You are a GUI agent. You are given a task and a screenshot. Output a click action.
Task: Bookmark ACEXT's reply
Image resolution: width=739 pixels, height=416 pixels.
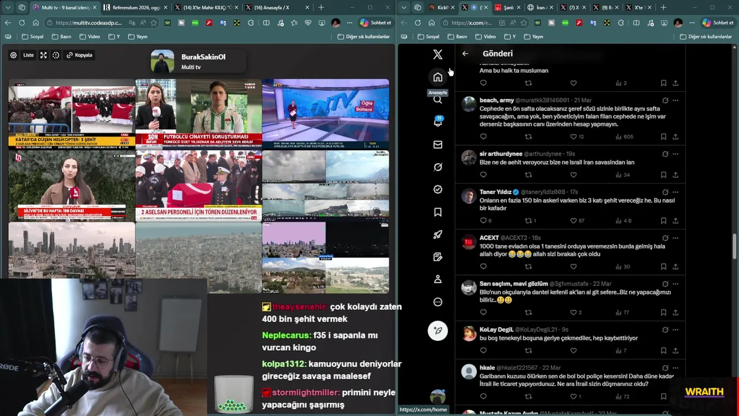[x=663, y=266]
